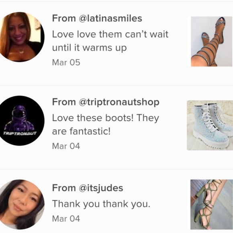Click 'From' label before @itsjudes

click(x=64, y=188)
